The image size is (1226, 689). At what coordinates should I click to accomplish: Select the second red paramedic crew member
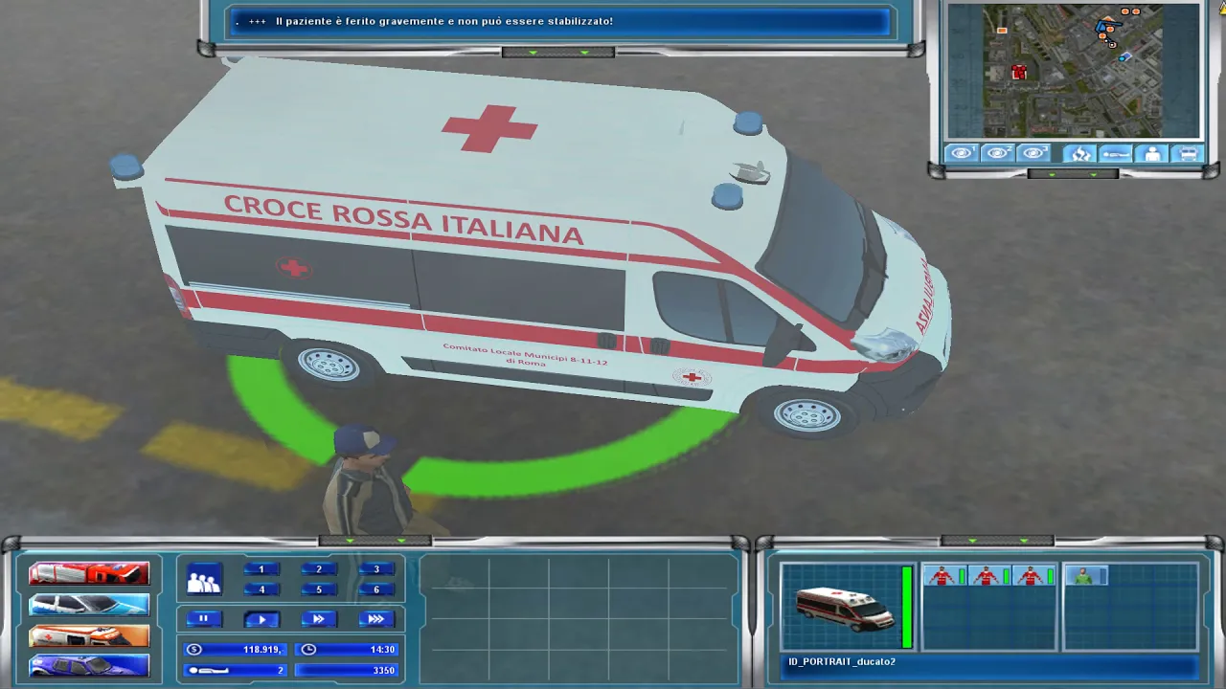click(x=989, y=575)
